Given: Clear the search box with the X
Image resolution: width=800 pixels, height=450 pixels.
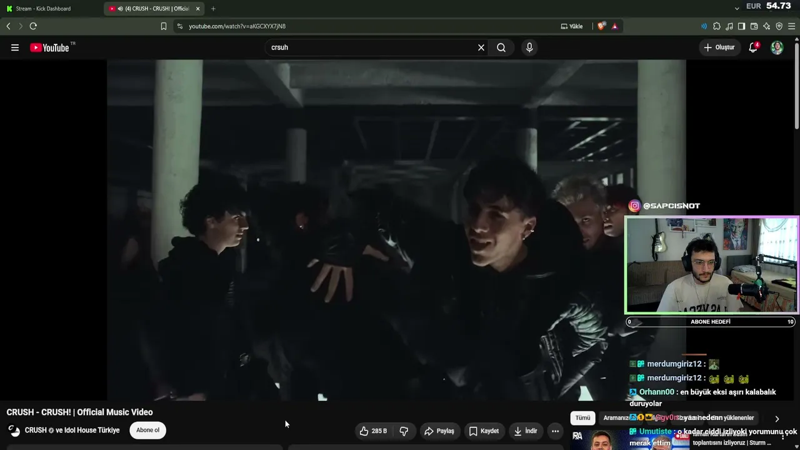Looking at the screenshot, I should (481, 47).
